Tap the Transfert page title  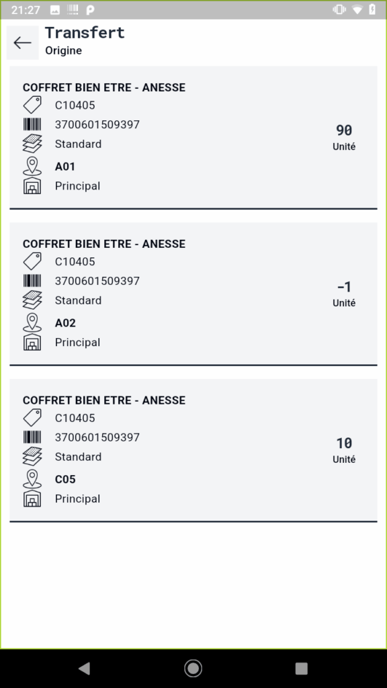[85, 32]
